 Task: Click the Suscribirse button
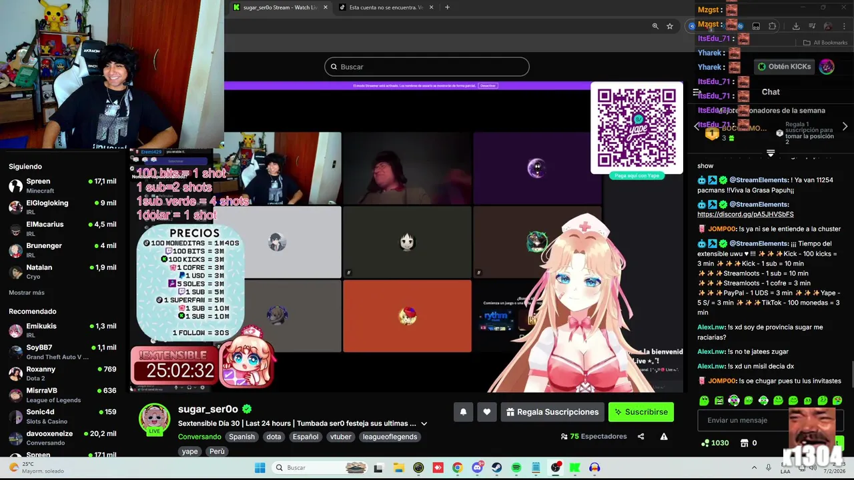pyautogui.click(x=641, y=412)
